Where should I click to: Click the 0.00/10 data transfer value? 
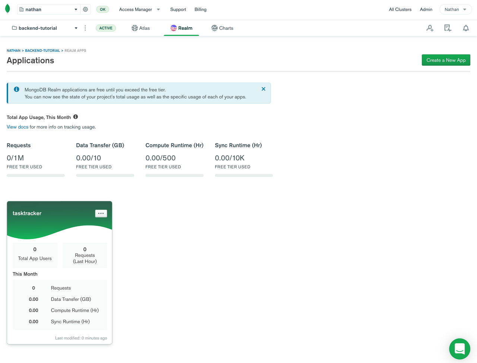(89, 158)
